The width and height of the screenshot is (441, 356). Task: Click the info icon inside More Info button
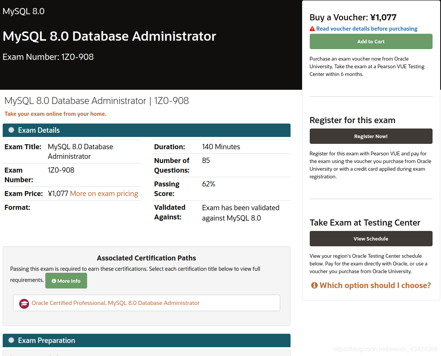[x=54, y=280]
